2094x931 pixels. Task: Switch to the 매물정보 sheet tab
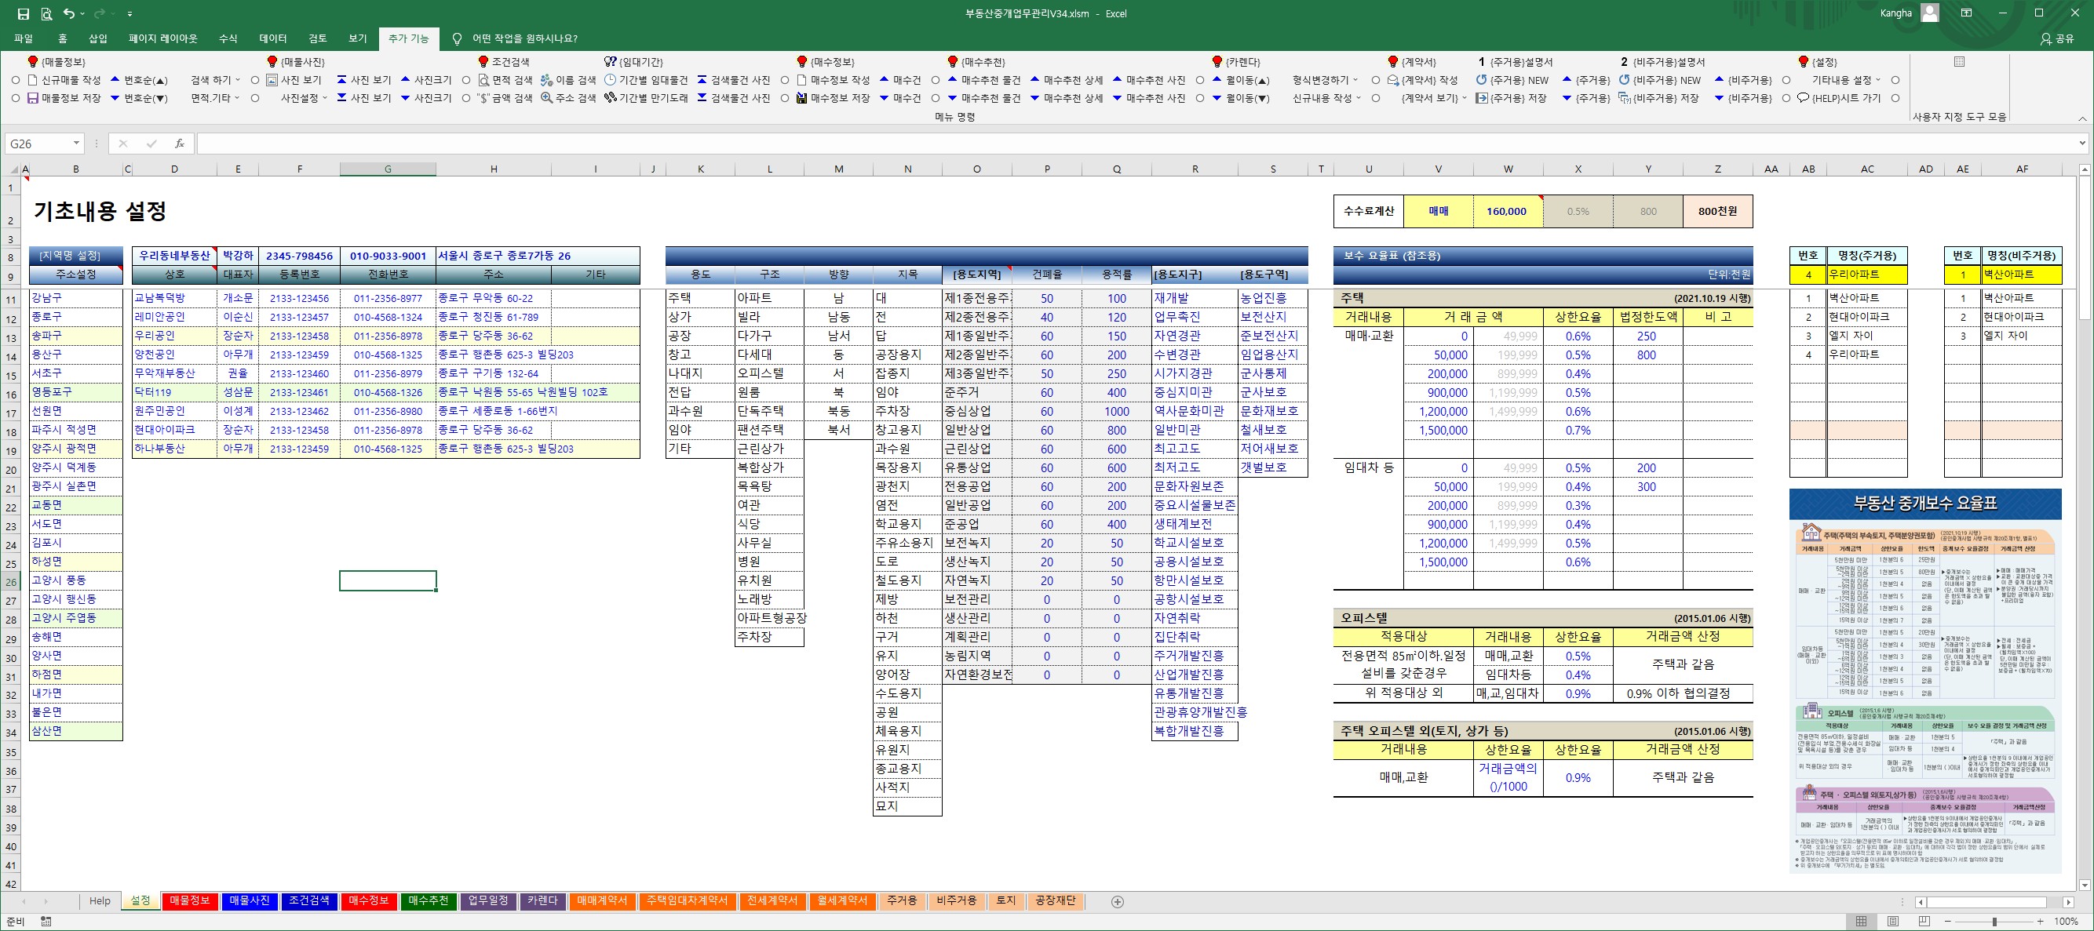tap(189, 901)
